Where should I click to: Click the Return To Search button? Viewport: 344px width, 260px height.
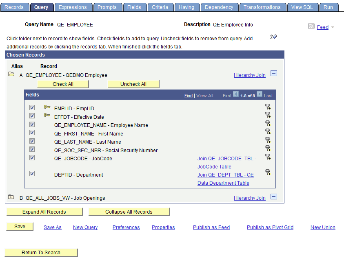coord(41,252)
